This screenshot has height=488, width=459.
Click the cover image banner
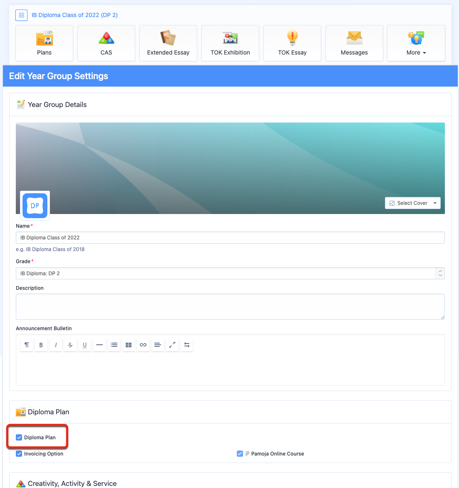pyautogui.click(x=230, y=168)
